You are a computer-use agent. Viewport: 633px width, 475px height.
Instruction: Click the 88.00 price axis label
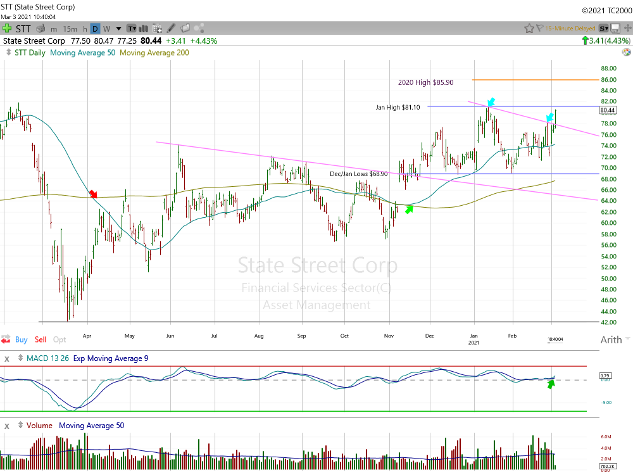608,68
